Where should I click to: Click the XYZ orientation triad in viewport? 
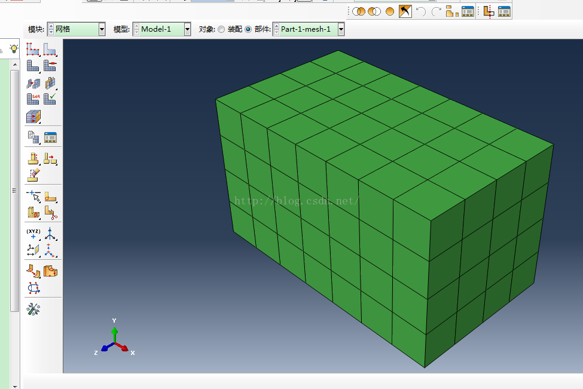coord(114,342)
